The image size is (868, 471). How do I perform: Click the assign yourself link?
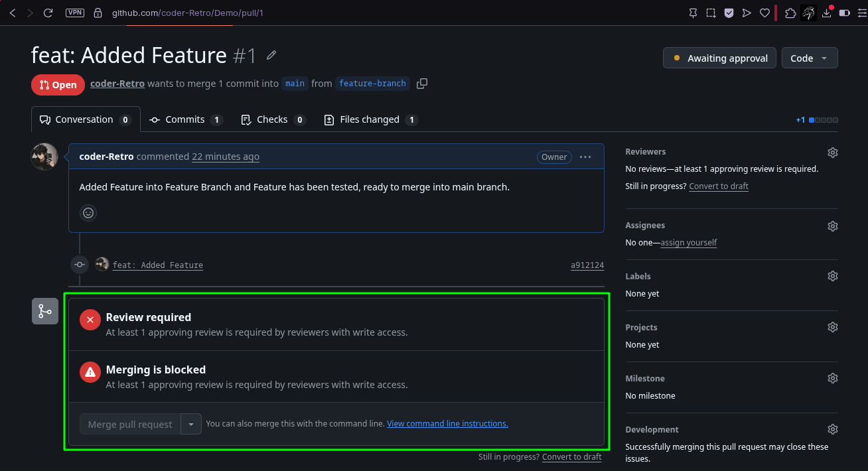pos(689,243)
